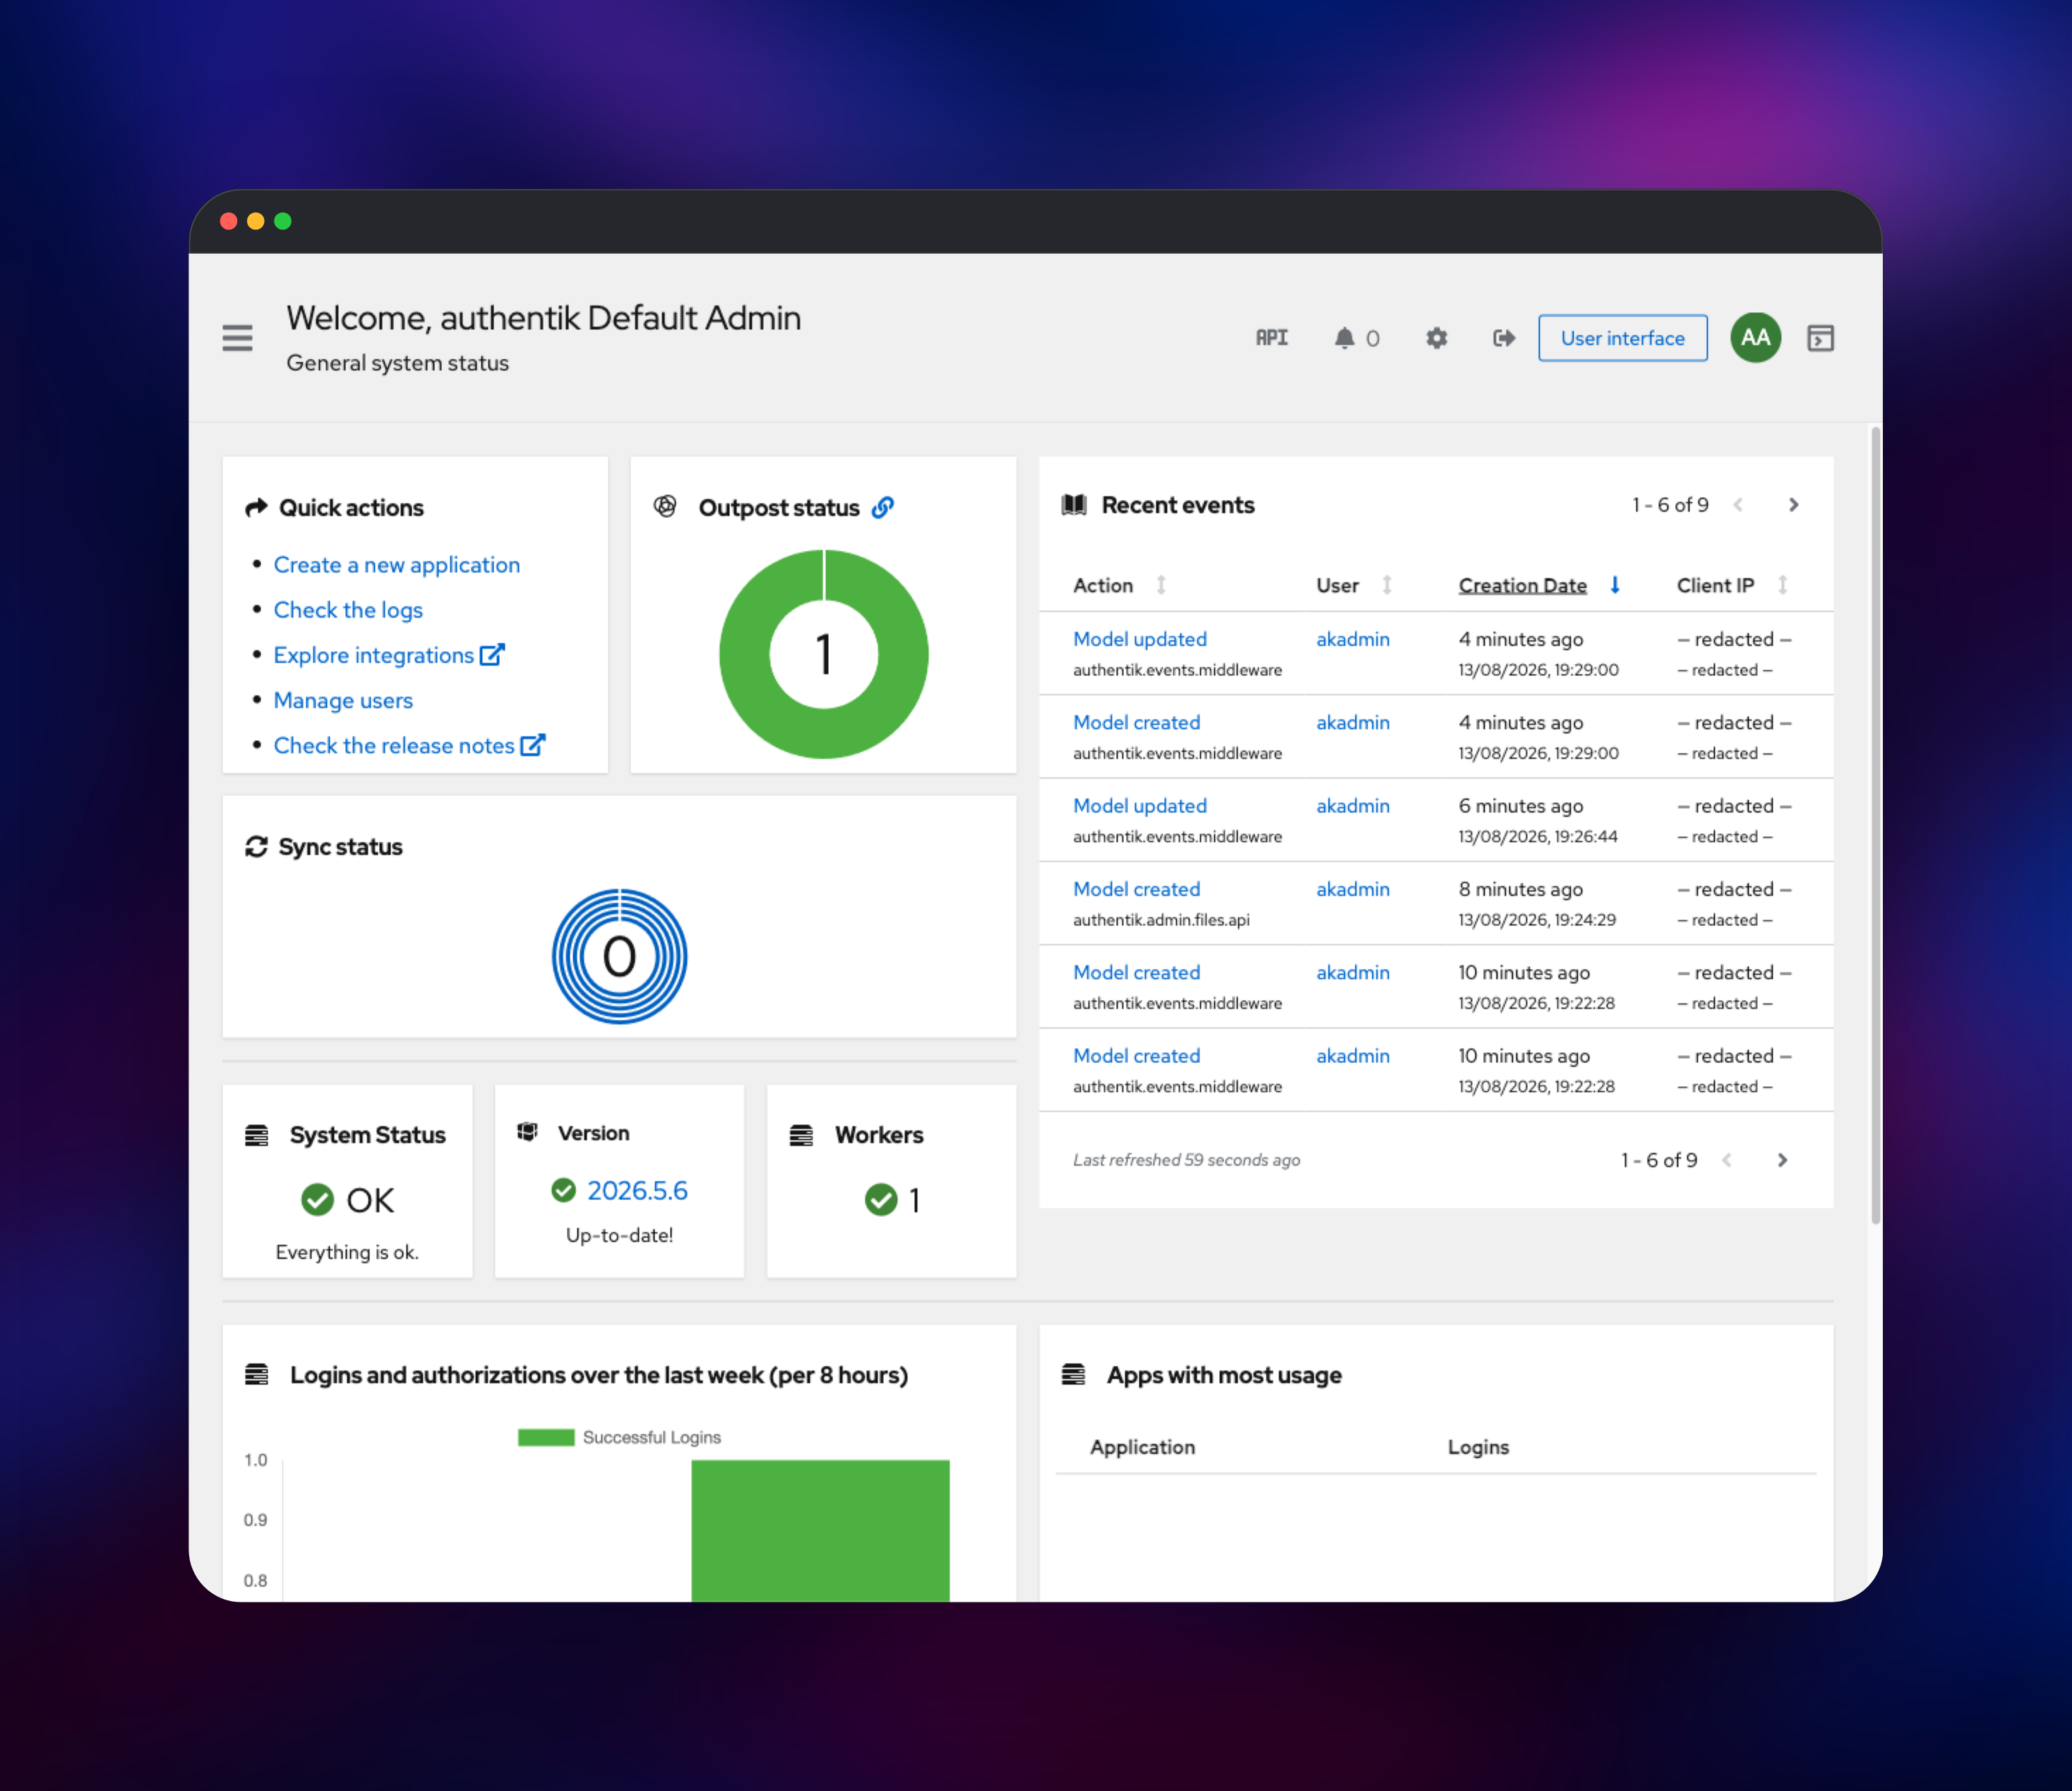The image size is (2072, 1791).
Task: Click the green Outpost status donut chart
Action: [x=823, y=653]
